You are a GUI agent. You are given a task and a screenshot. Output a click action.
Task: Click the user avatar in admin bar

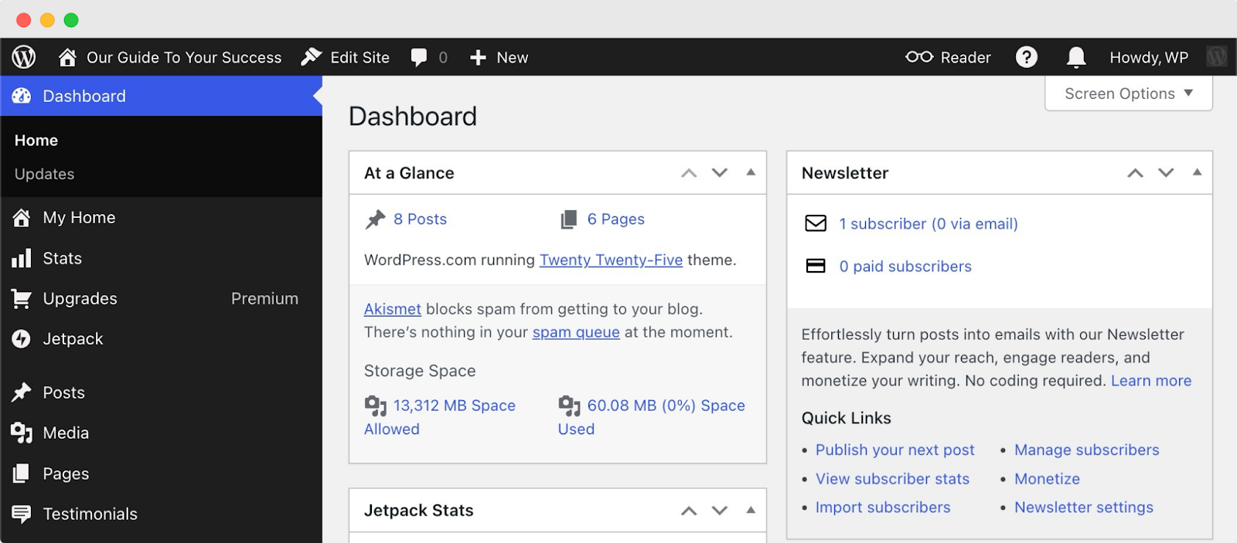(1217, 57)
